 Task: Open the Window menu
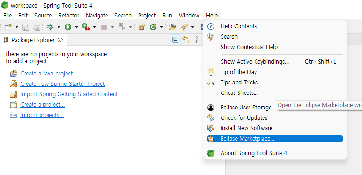click(x=189, y=16)
